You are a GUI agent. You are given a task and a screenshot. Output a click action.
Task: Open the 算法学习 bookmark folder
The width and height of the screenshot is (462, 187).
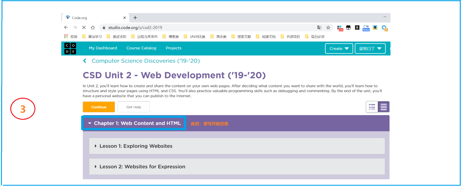coord(92,37)
